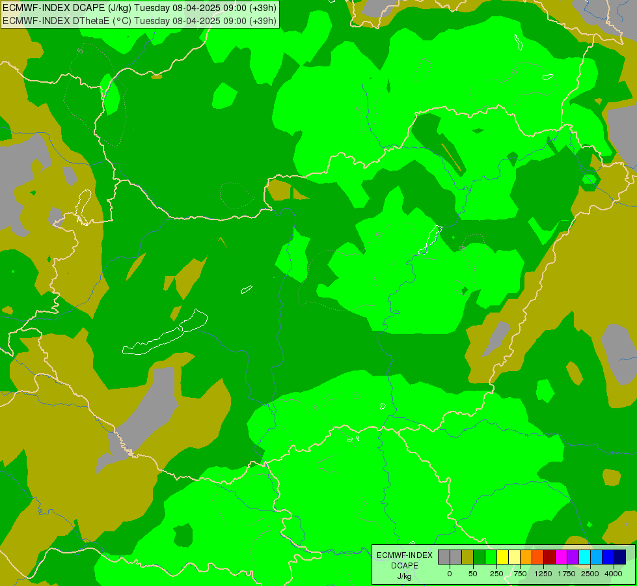
Task: Select the pure yellow legend swatch
Action: [502, 557]
